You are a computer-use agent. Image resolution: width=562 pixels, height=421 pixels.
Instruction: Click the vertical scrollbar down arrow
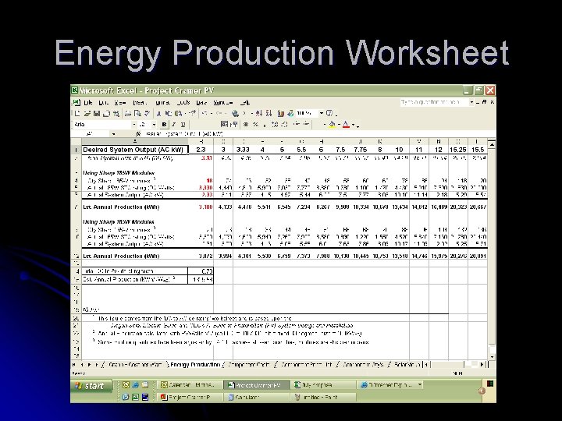click(492, 356)
